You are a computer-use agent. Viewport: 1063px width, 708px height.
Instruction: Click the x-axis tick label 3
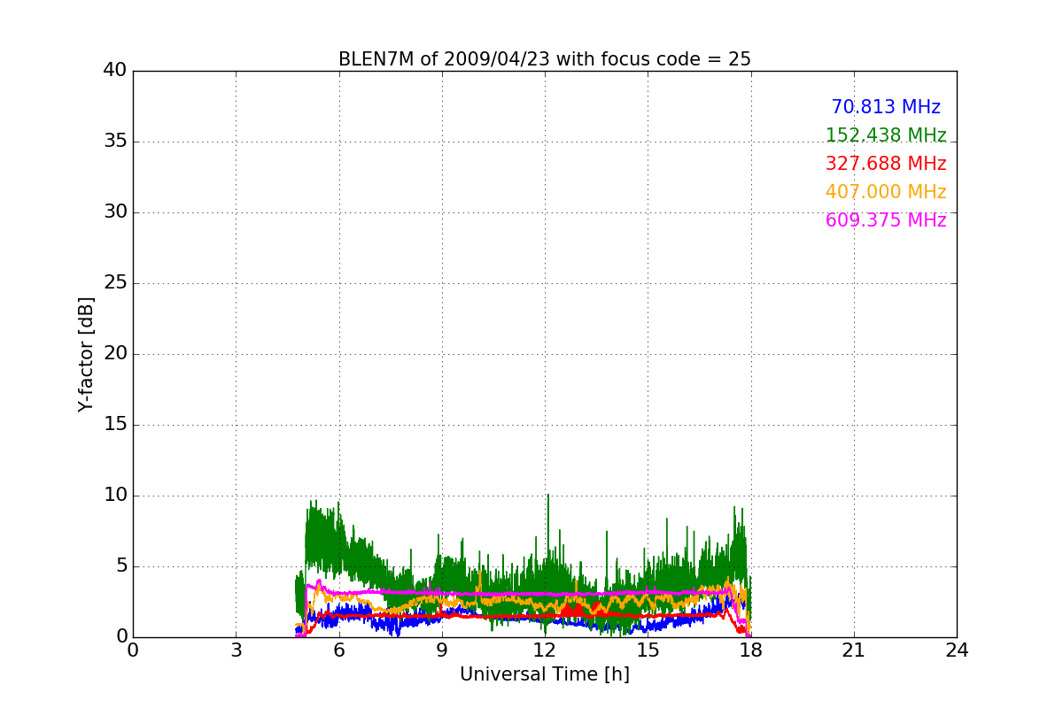tap(236, 650)
